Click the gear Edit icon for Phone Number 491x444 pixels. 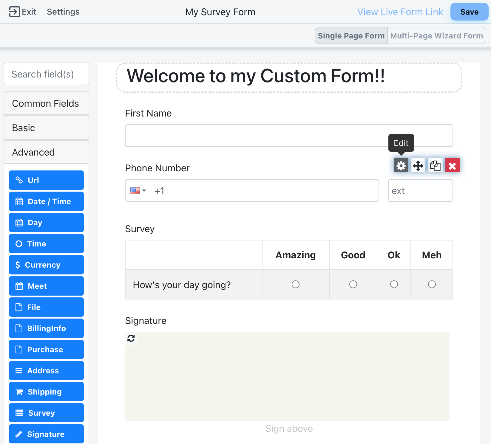click(x=401, y=165)
